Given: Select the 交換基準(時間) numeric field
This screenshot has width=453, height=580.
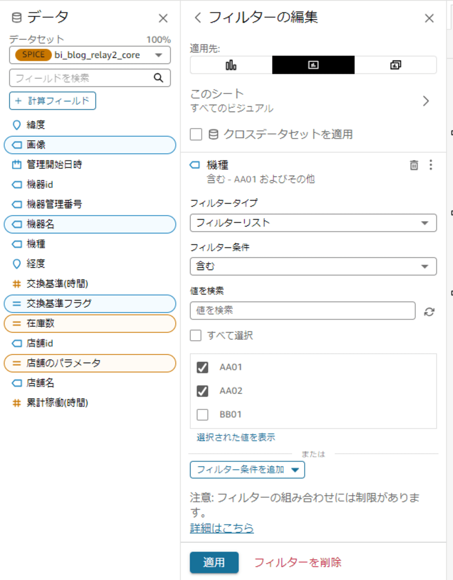Looking at the screenshot, I should click(x=90, y=284).
